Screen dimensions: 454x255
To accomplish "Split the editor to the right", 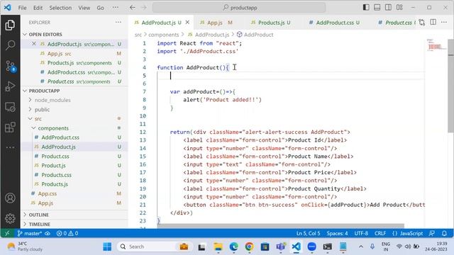I will (x=433, y=22).
